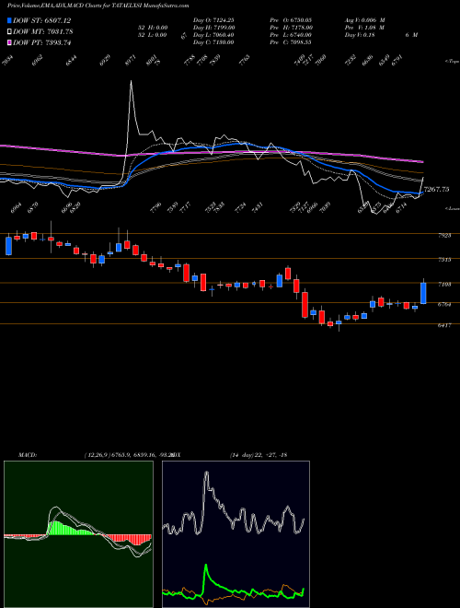This screenshot has width=460, height=608.
Task: Click the 52 L: 0.00 label
Action: coord(153,35)
